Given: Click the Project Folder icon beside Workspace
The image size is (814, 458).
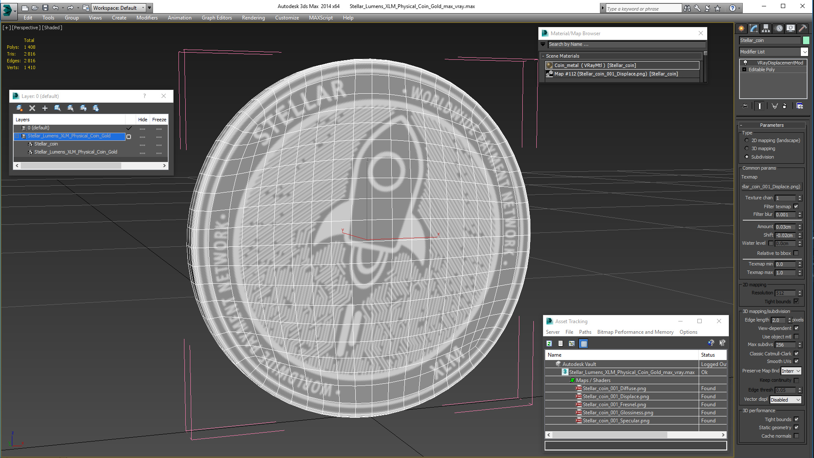Looking at the screenshot, I should point(86,8).
